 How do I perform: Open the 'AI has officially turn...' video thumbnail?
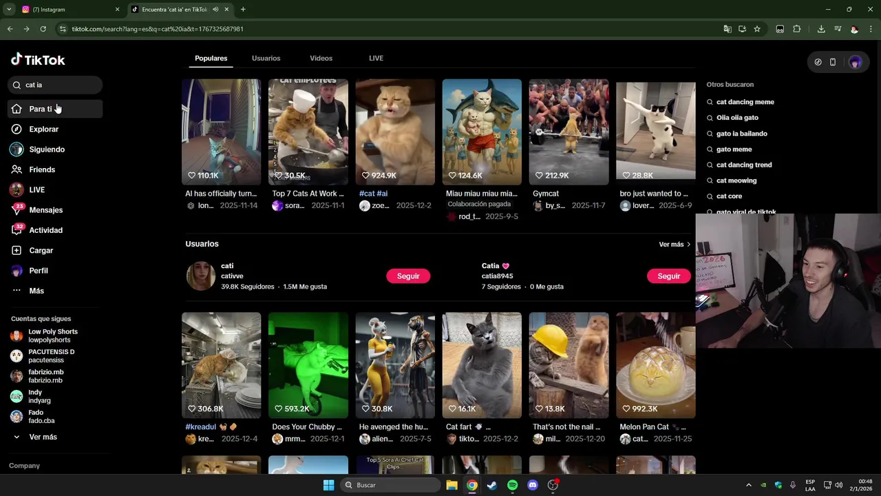(x=221, y=132)
